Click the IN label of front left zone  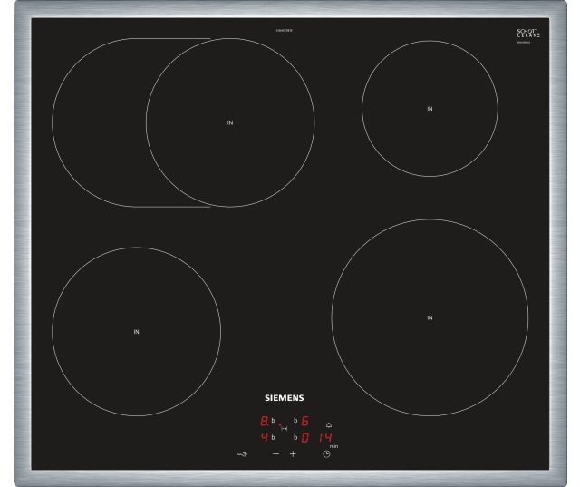coord(137,332)
